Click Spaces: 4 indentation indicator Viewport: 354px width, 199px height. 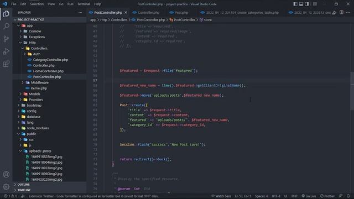point(261,196)
